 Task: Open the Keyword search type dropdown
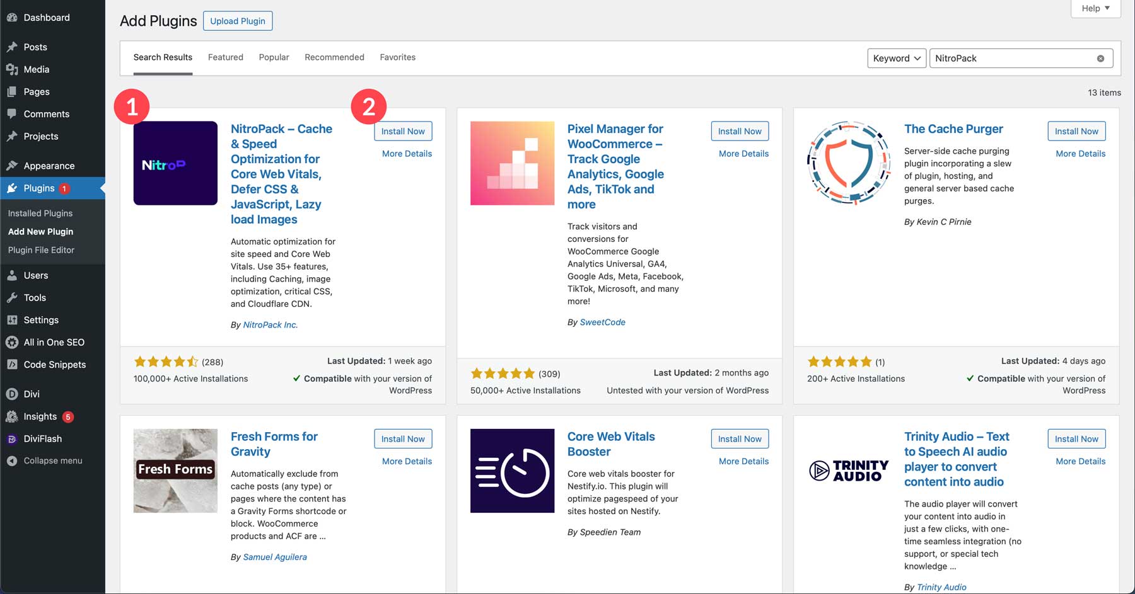pyautogui.click(x=896, y=59)
